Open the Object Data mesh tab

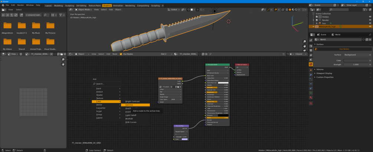pos(311,93)
